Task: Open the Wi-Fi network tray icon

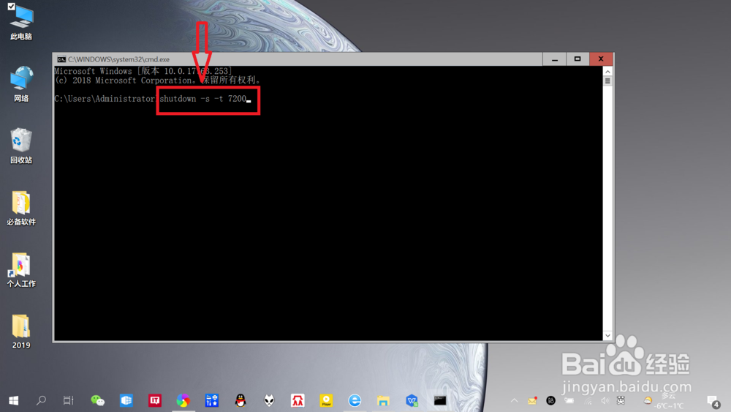Action: point(588,400)
